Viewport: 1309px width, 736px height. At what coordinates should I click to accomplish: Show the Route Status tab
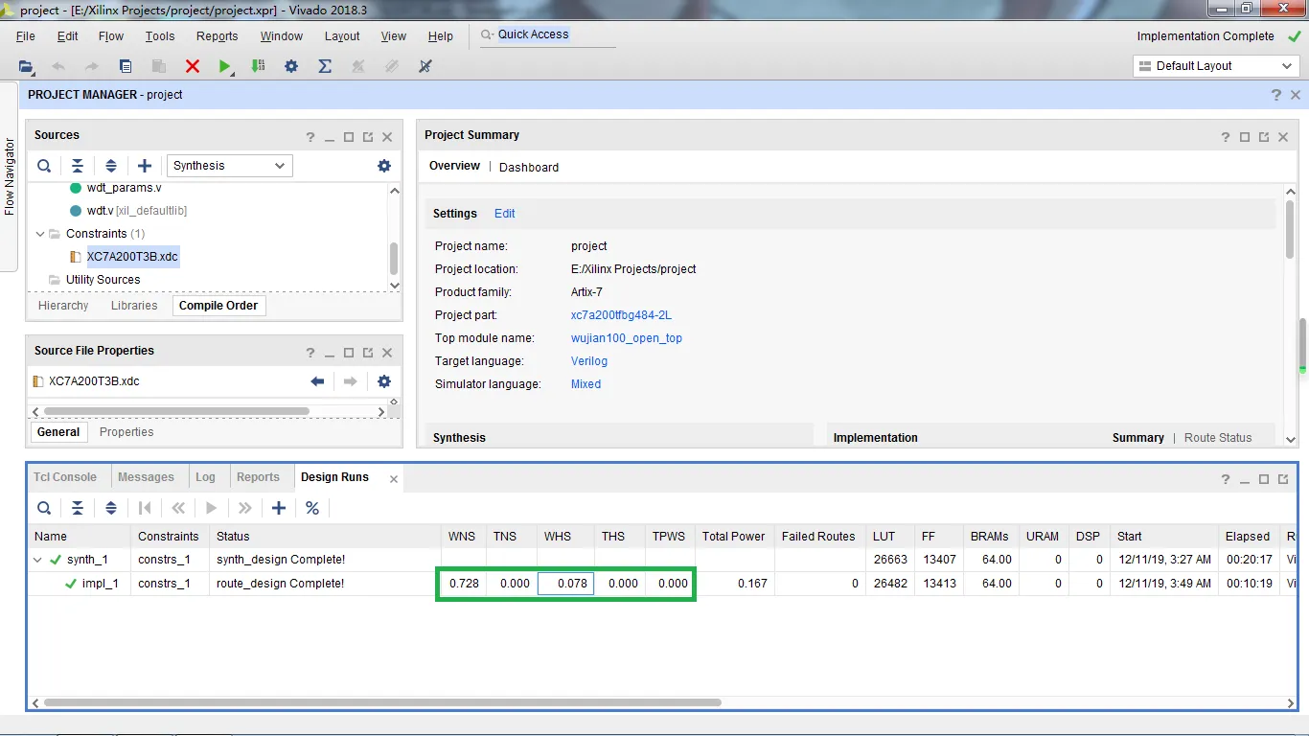pyautogui.click(x=1218, y=438)
